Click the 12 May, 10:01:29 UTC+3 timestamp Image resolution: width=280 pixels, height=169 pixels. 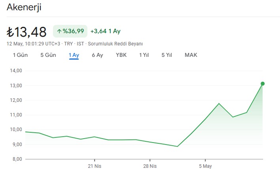click(33, 44)
